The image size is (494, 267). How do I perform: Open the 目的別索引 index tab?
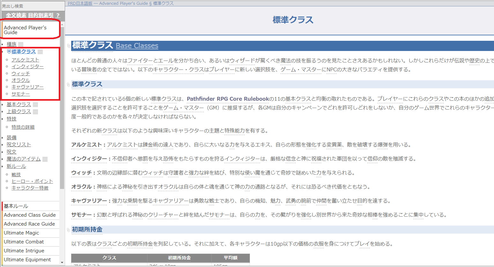[41, 15]
